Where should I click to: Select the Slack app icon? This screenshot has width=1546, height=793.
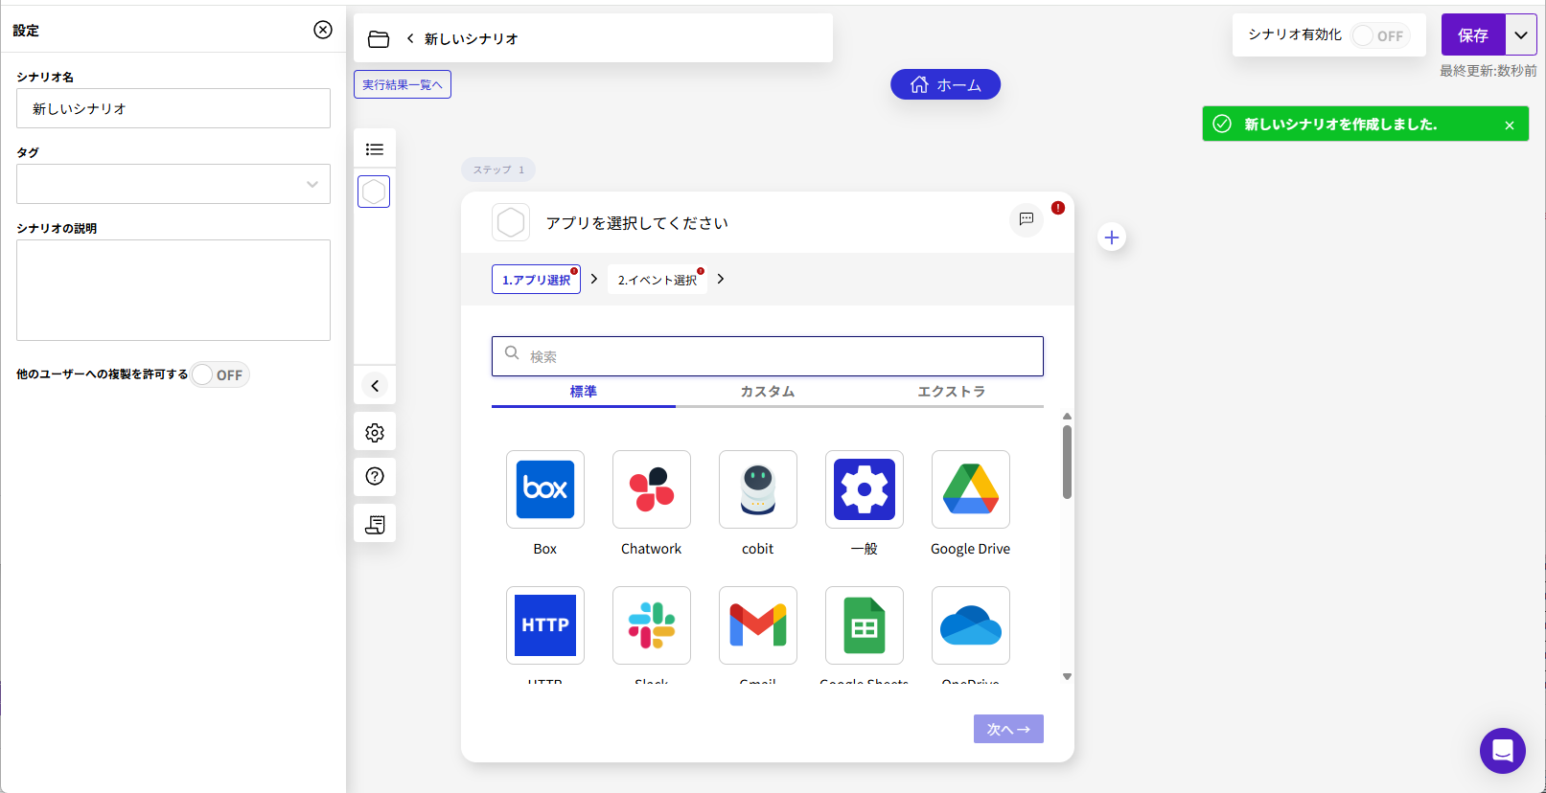coord(652,625)
